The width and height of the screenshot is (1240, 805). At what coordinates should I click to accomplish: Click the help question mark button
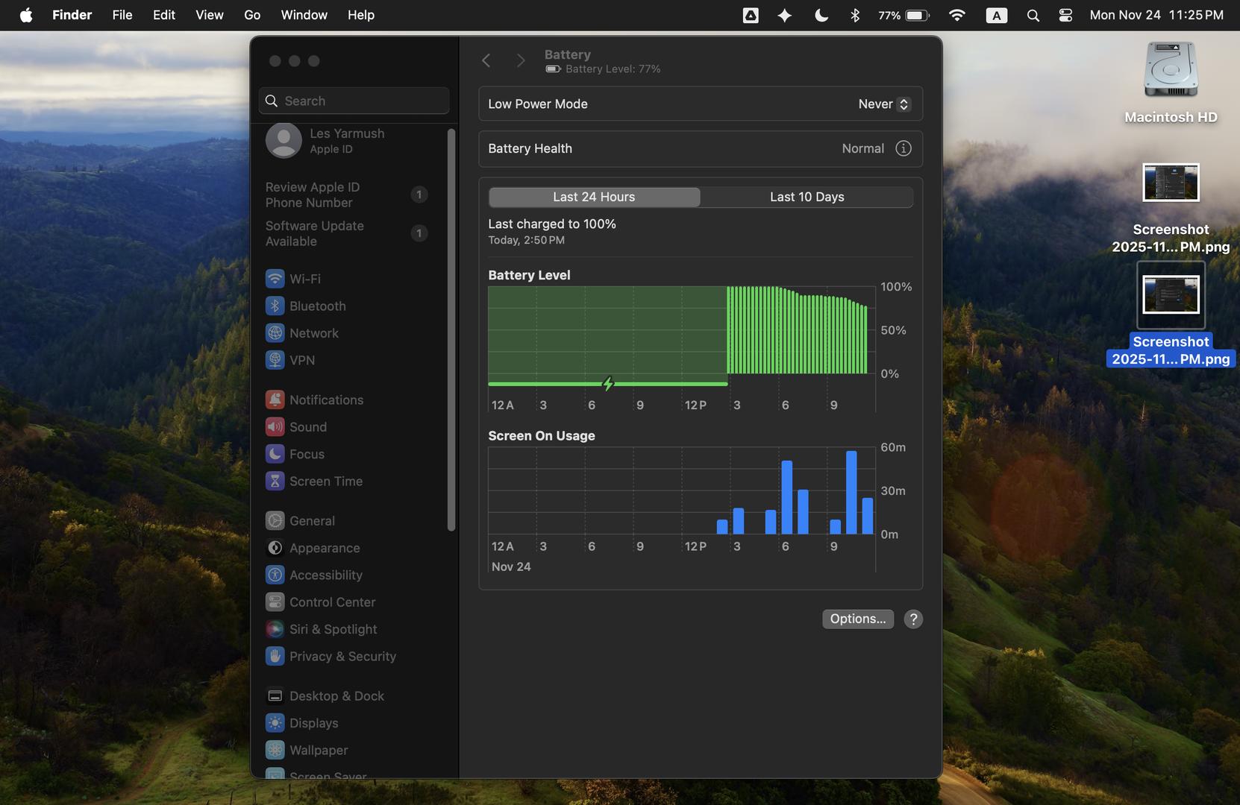tap(912, 619)
